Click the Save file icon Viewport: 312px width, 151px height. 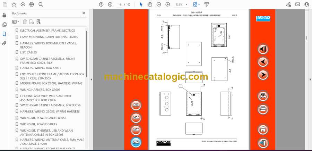[x=5, y=5]
